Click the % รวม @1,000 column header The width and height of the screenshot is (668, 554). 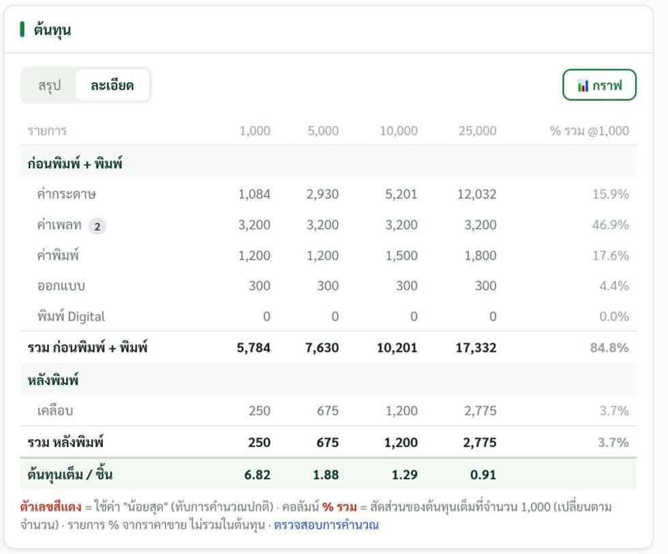(590, 131)
